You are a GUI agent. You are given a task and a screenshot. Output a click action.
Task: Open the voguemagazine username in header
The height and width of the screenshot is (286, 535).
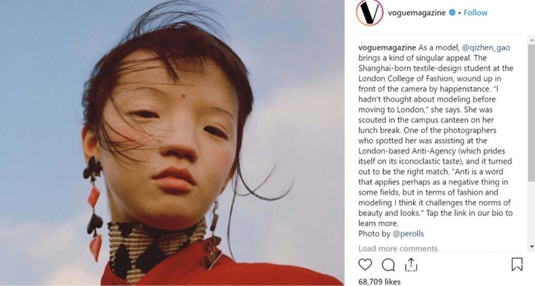pos(417,13)
